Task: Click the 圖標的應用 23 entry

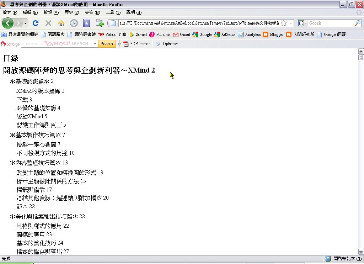Action: [34, 234]
